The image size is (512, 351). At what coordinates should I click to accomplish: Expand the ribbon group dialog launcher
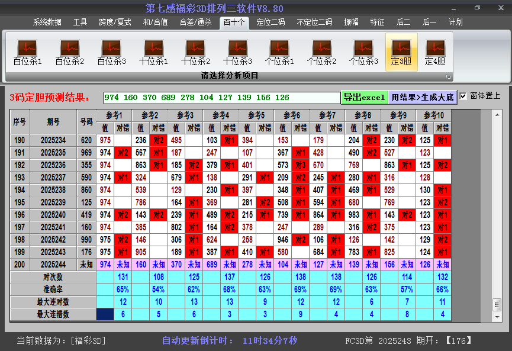tap(448, 76)
